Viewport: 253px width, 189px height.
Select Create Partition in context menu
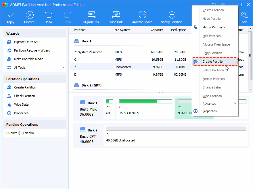215,62
